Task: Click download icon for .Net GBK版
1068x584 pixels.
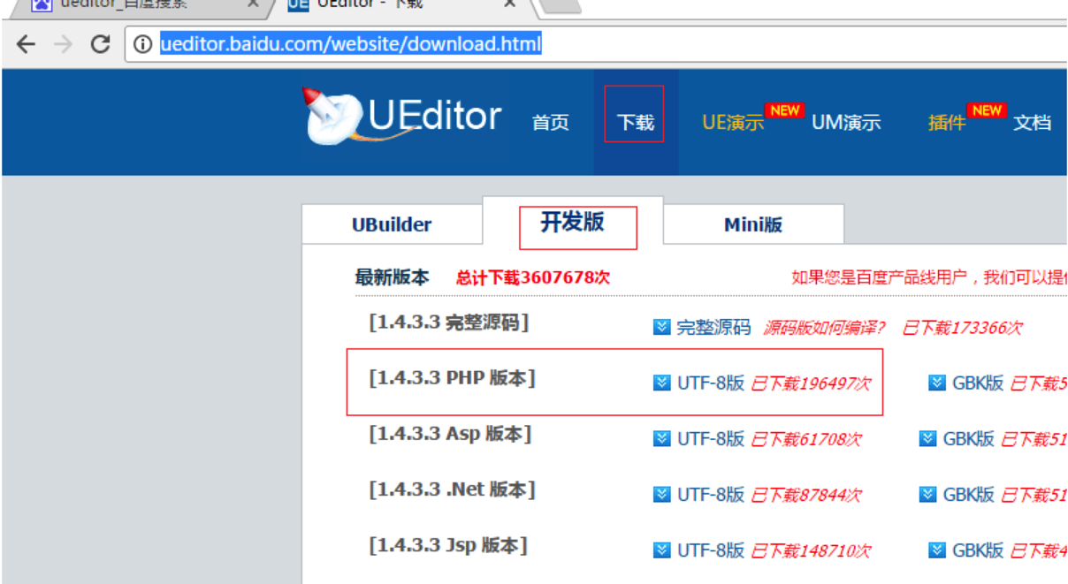Action: click(927, 495)
